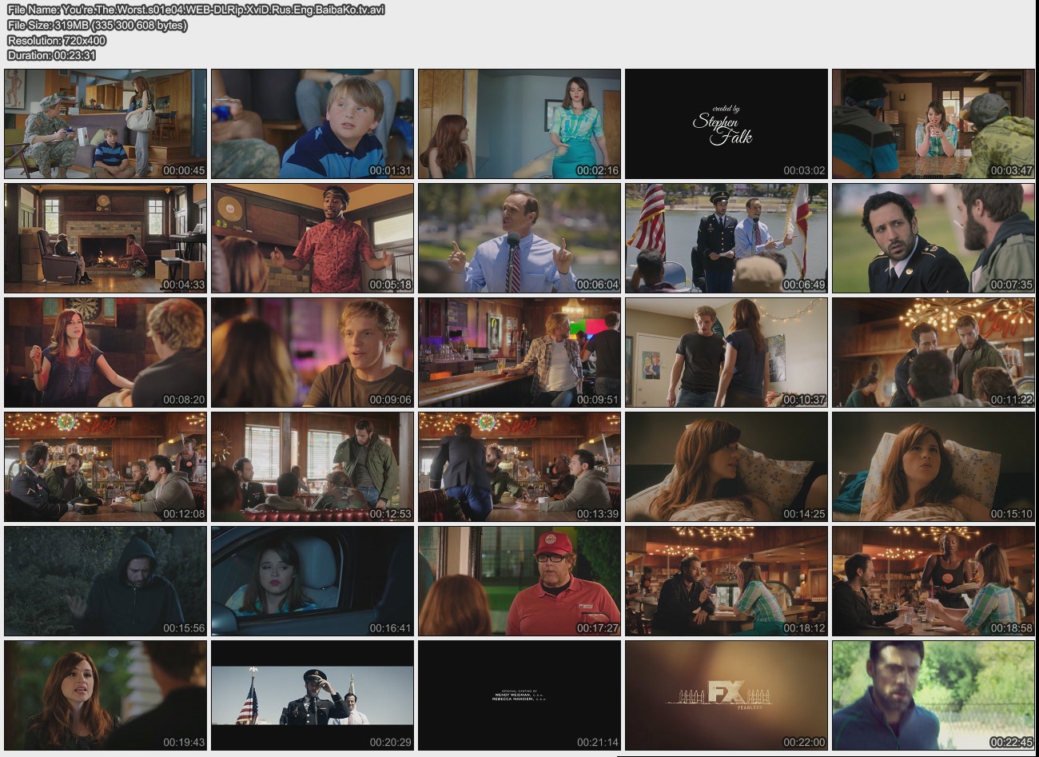
Task: Click the File Name text line
Action: [196, 10]
